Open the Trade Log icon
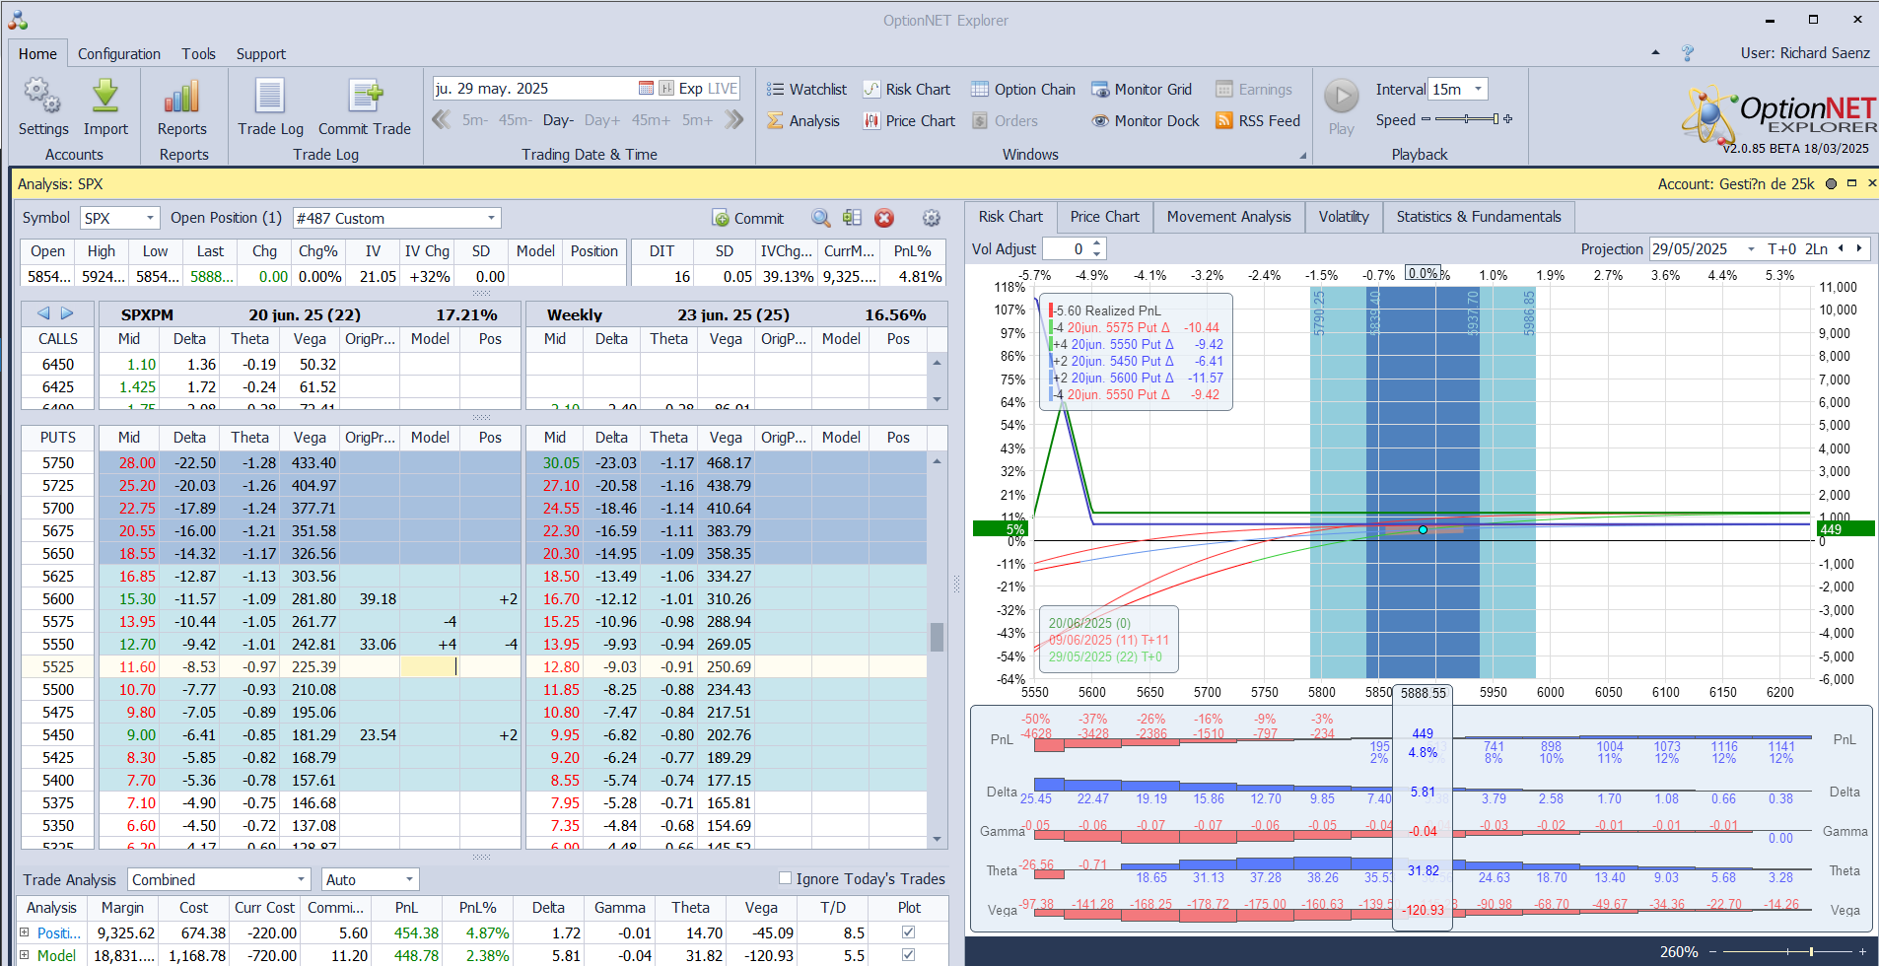 [270, 97]
